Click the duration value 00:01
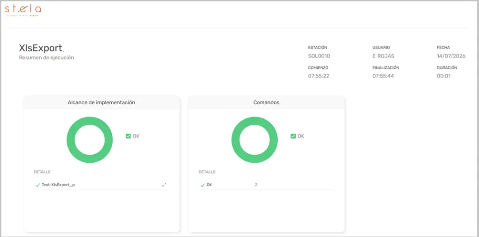 click(443, 76)
